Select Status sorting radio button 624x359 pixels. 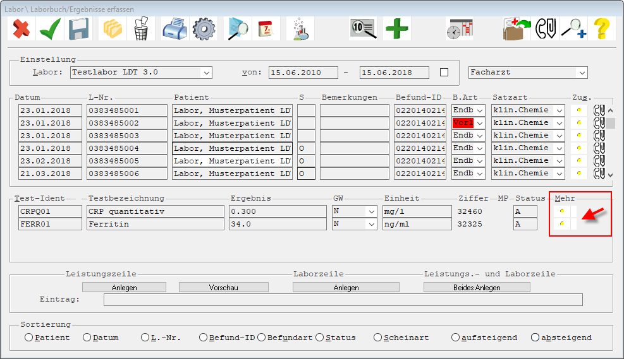[319, 338]
